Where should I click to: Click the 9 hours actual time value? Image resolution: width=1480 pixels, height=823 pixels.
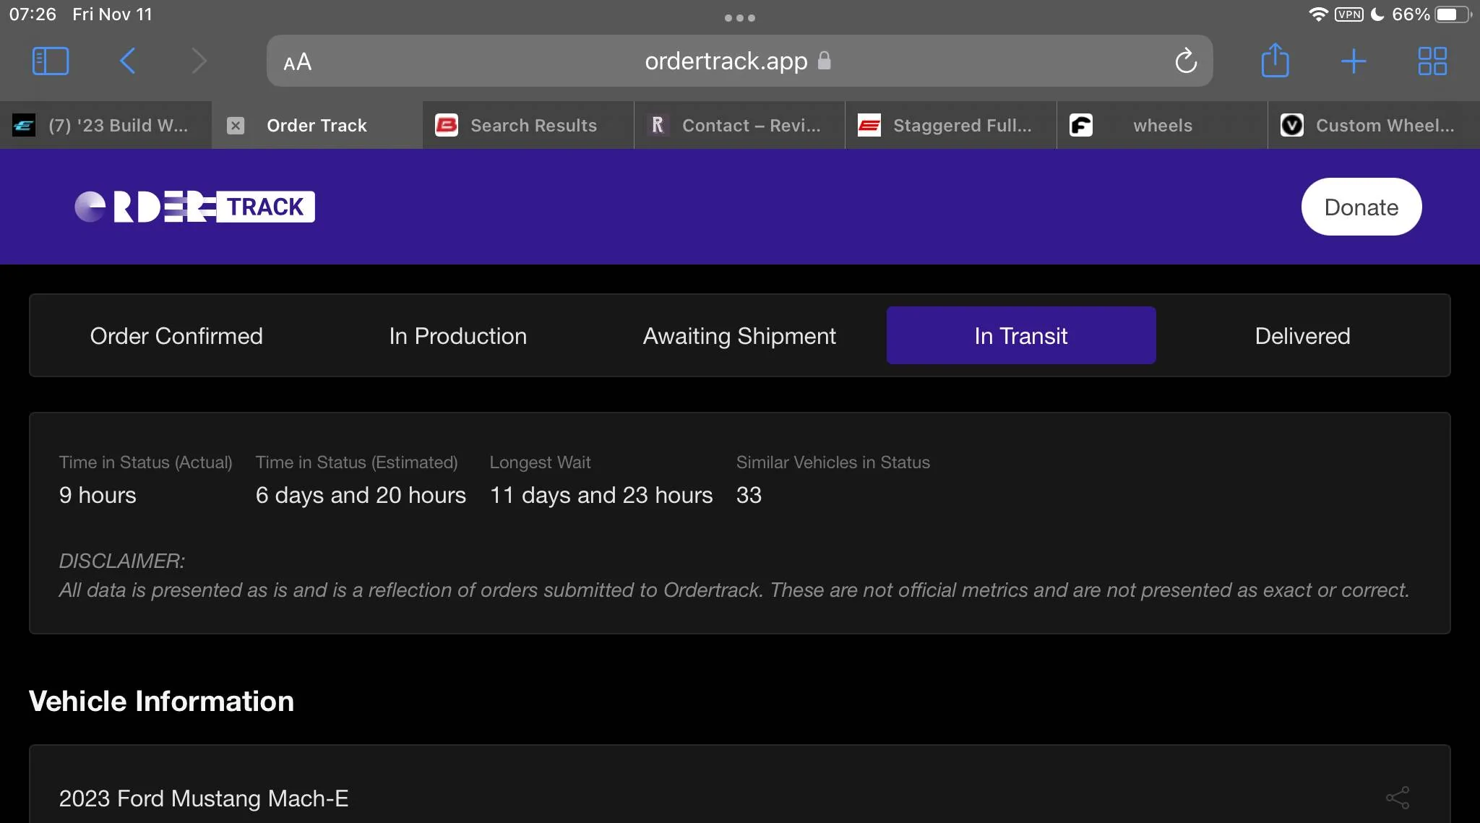point(98,495)
